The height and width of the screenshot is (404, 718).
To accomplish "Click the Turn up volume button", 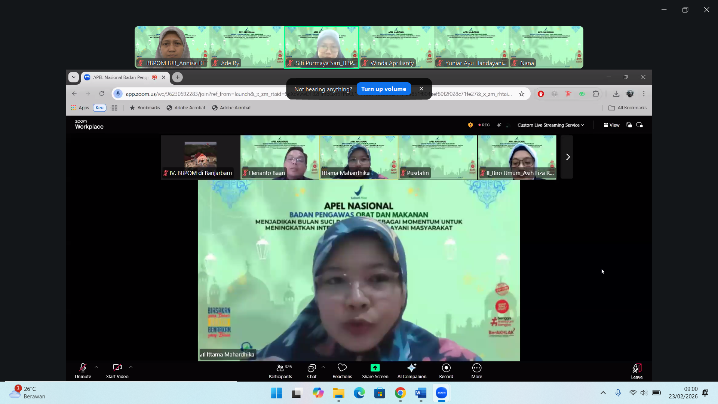I will click(383, 89).
